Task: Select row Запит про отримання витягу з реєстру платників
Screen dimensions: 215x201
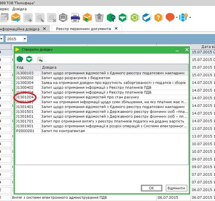Action: point(102,121)
